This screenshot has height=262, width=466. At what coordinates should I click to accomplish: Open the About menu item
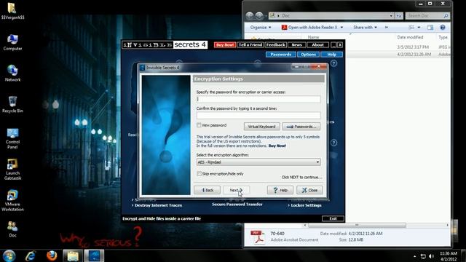point(317,45)
